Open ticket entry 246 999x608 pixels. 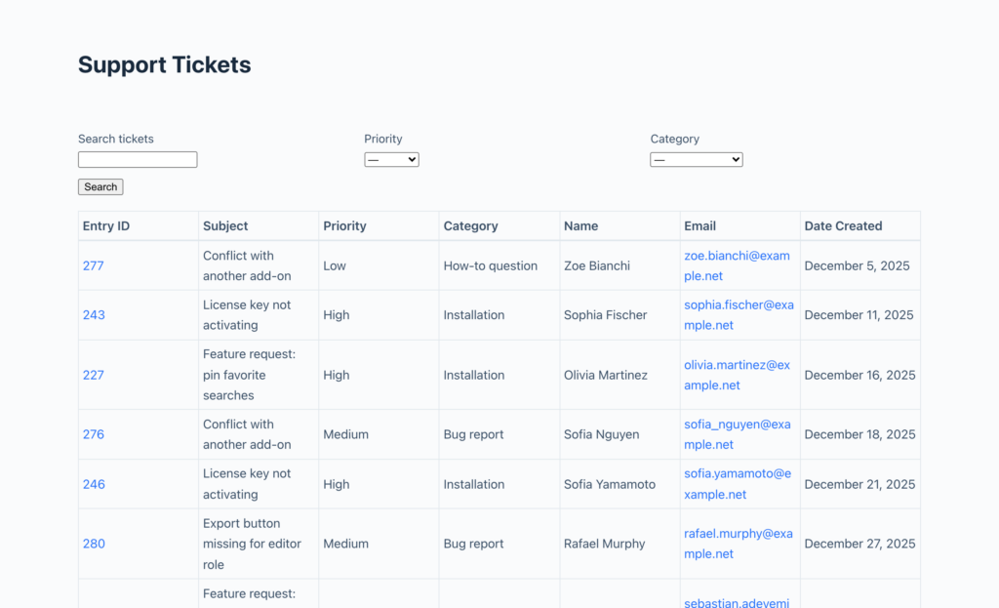94,484
